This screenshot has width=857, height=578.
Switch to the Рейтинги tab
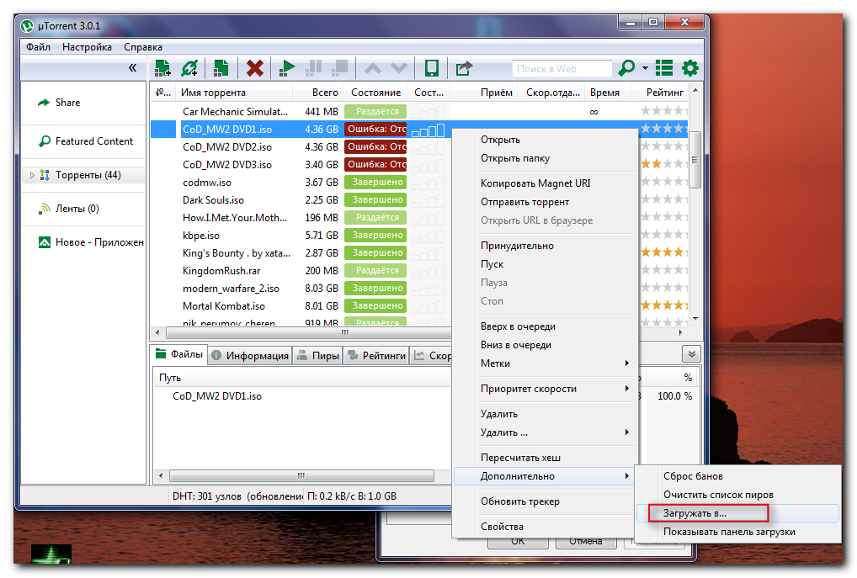(x=376, y=356)
